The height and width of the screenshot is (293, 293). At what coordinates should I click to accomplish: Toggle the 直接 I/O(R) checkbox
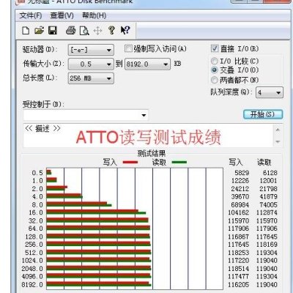click(x=215, y=48)
